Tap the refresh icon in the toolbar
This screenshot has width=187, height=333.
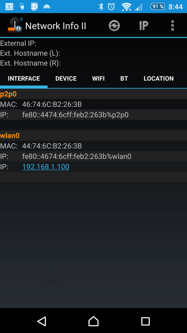(x=114, y=26)
